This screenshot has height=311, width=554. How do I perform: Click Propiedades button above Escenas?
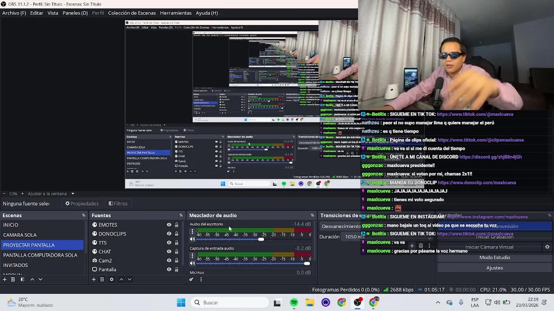[x=82, y=203]
